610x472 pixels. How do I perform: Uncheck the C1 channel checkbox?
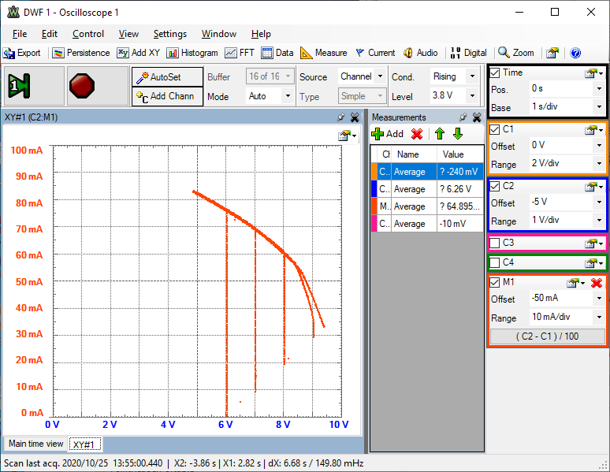495,128
